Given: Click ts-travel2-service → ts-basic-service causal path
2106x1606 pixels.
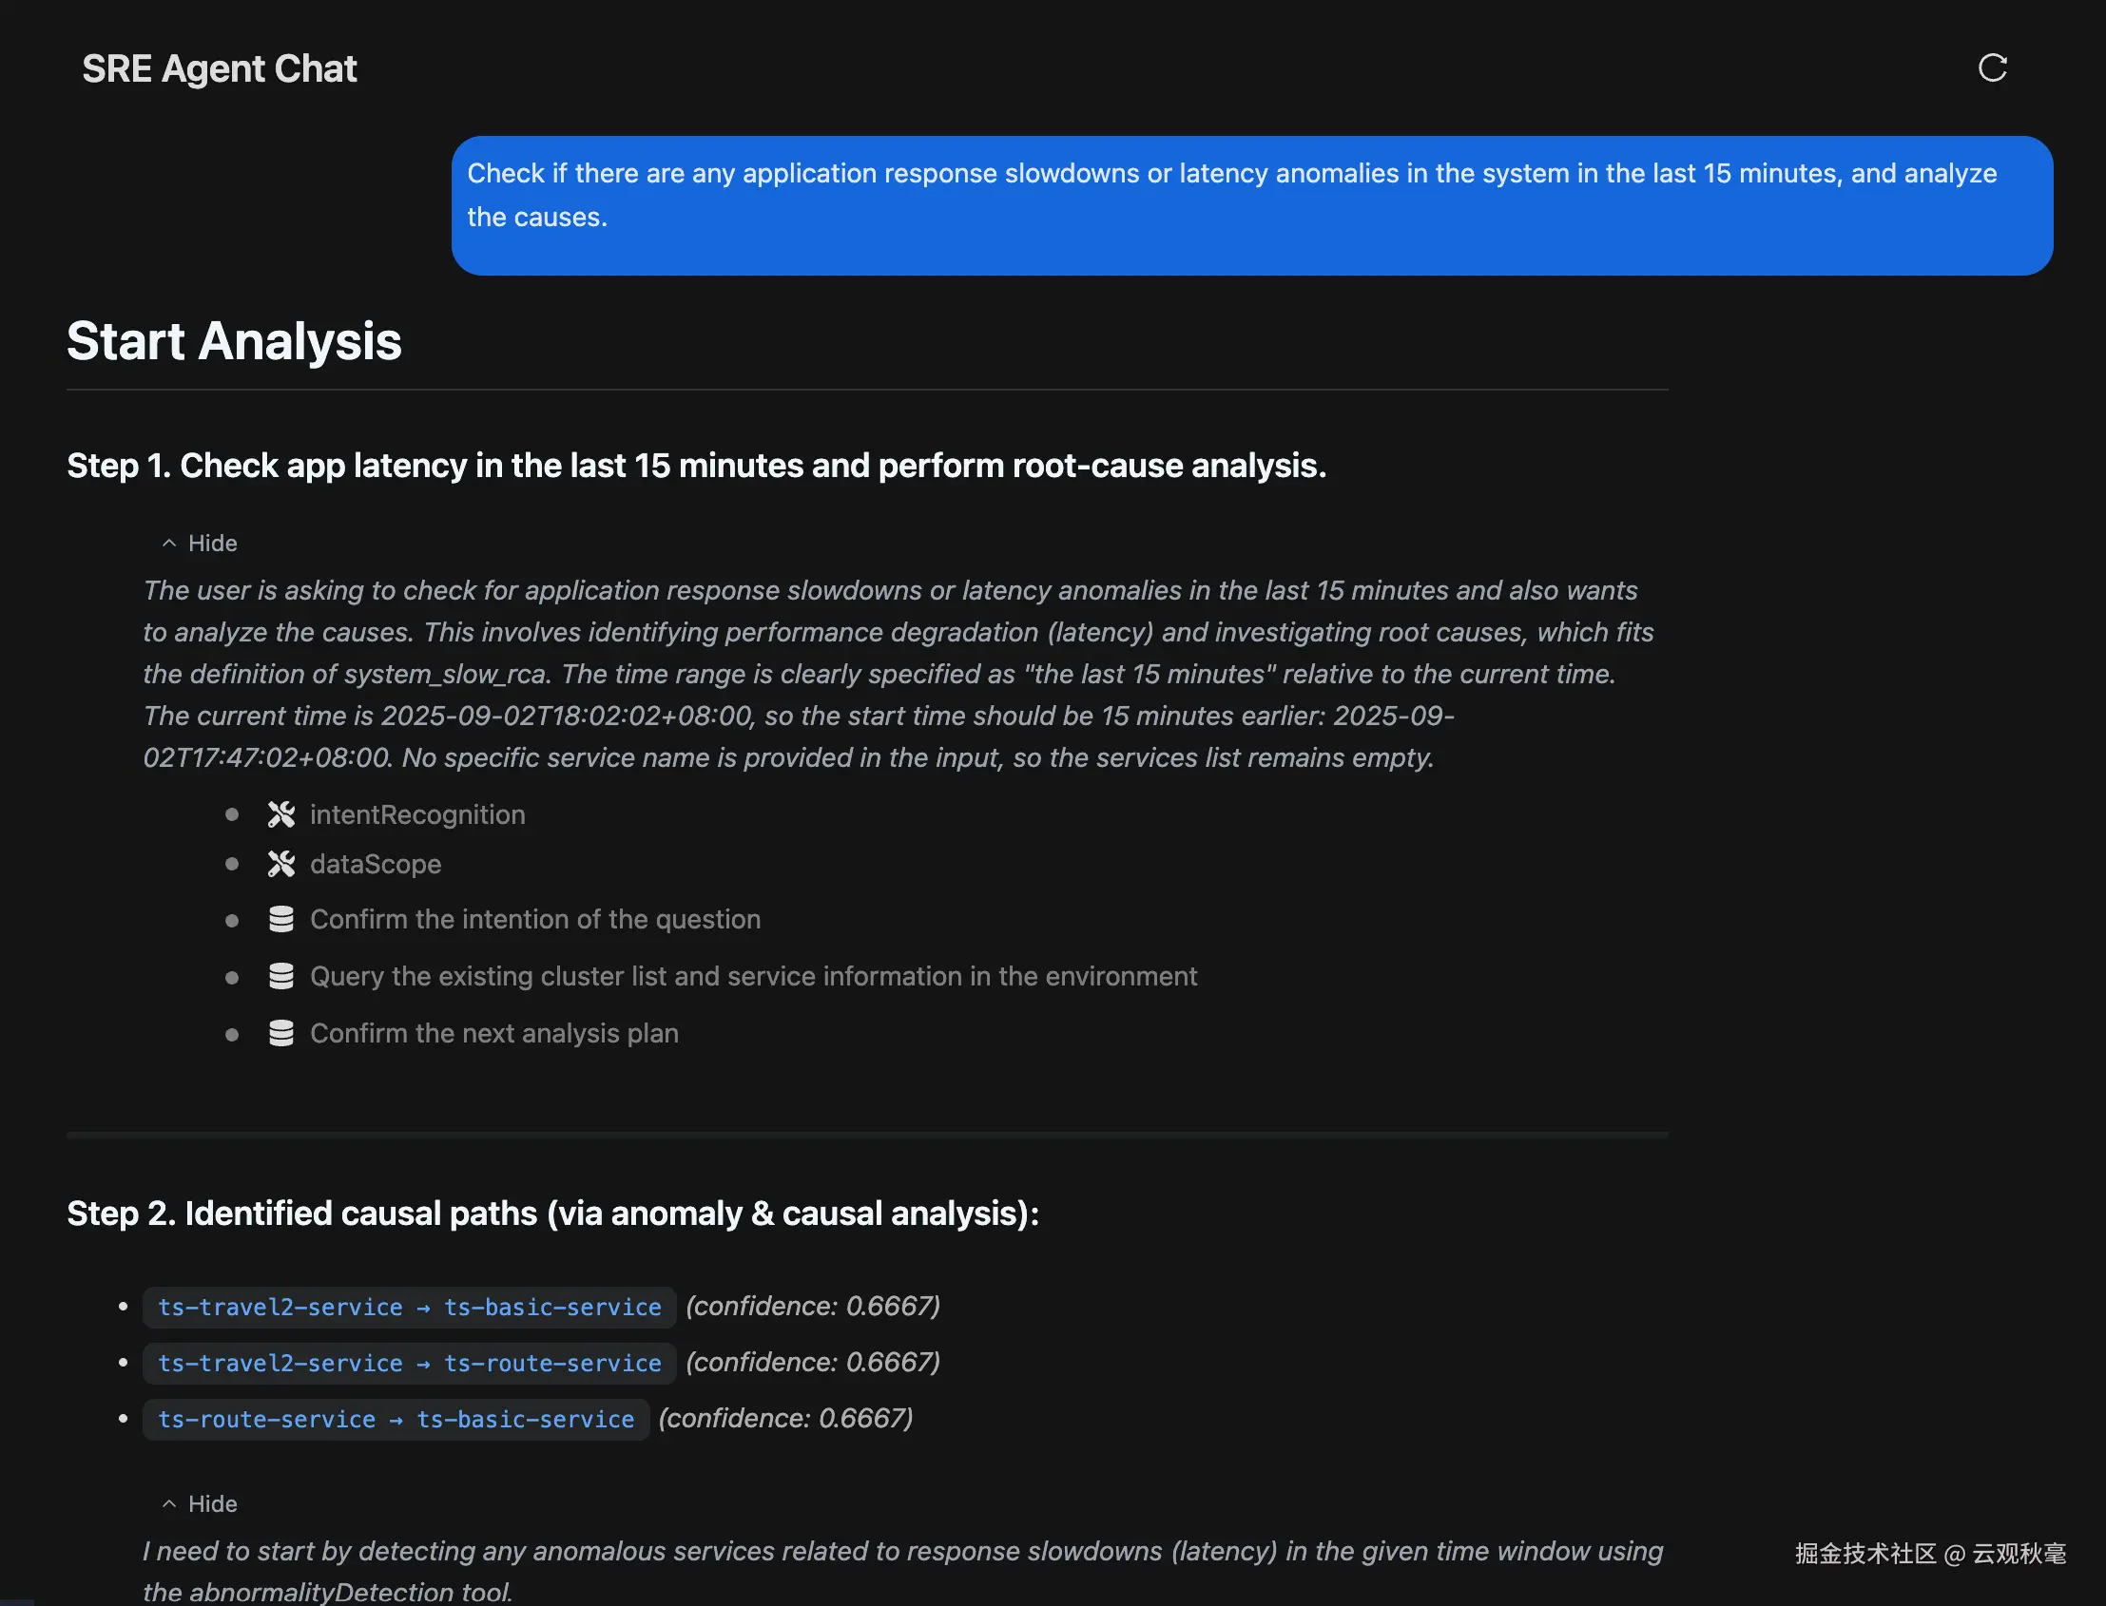Looking at the screenshot, I should [x=410, y=1307].
